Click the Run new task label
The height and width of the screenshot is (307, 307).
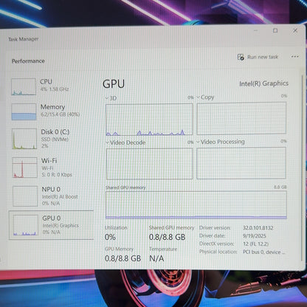[263, 57]
